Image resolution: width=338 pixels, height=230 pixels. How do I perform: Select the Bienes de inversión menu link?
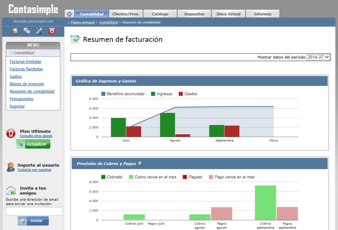coord(27,84)
